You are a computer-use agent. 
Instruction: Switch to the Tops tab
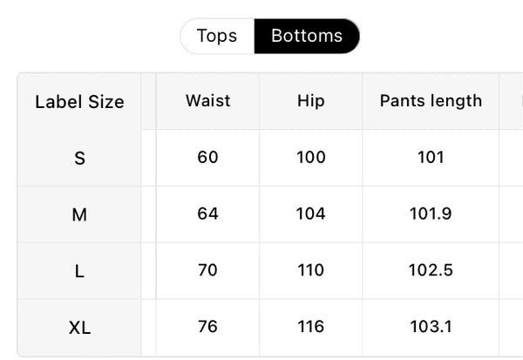tap(217, 36)
